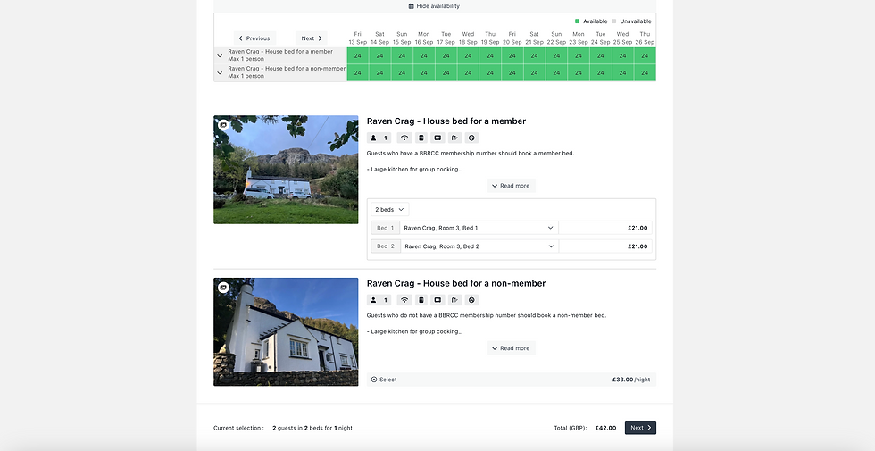Click member bed availability cell for Tue 24 Sep

pos(600,55)
